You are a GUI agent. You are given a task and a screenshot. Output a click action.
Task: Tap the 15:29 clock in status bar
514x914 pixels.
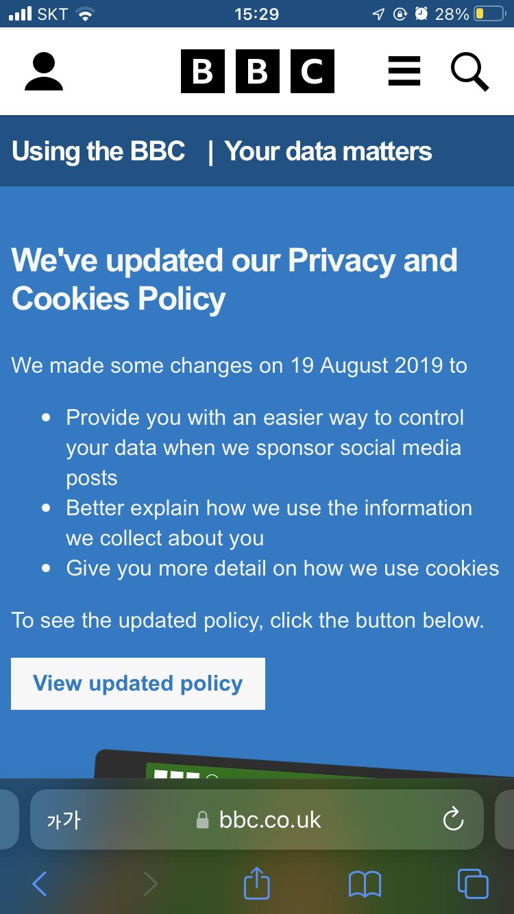click(257, 14)
